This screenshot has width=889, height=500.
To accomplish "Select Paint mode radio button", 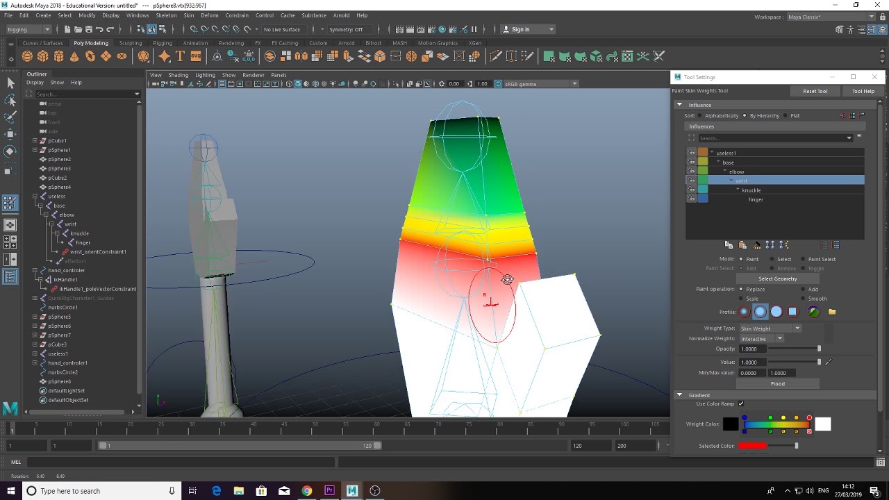I will pos(741,259).
